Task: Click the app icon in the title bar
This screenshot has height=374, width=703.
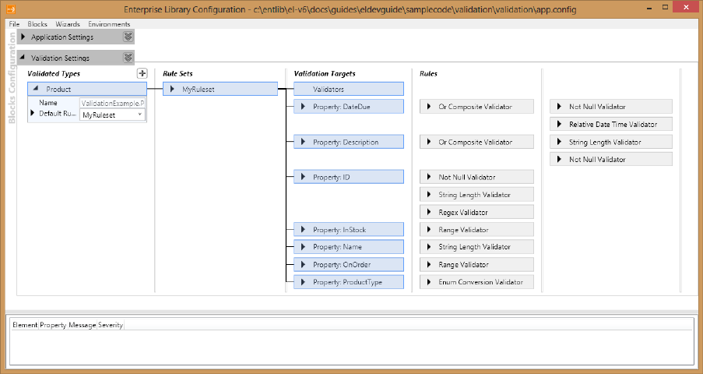Action: 10,9
